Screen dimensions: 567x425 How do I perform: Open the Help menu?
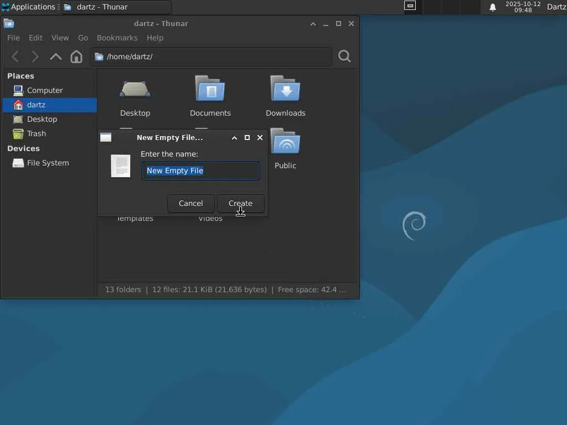coord(155,38)
